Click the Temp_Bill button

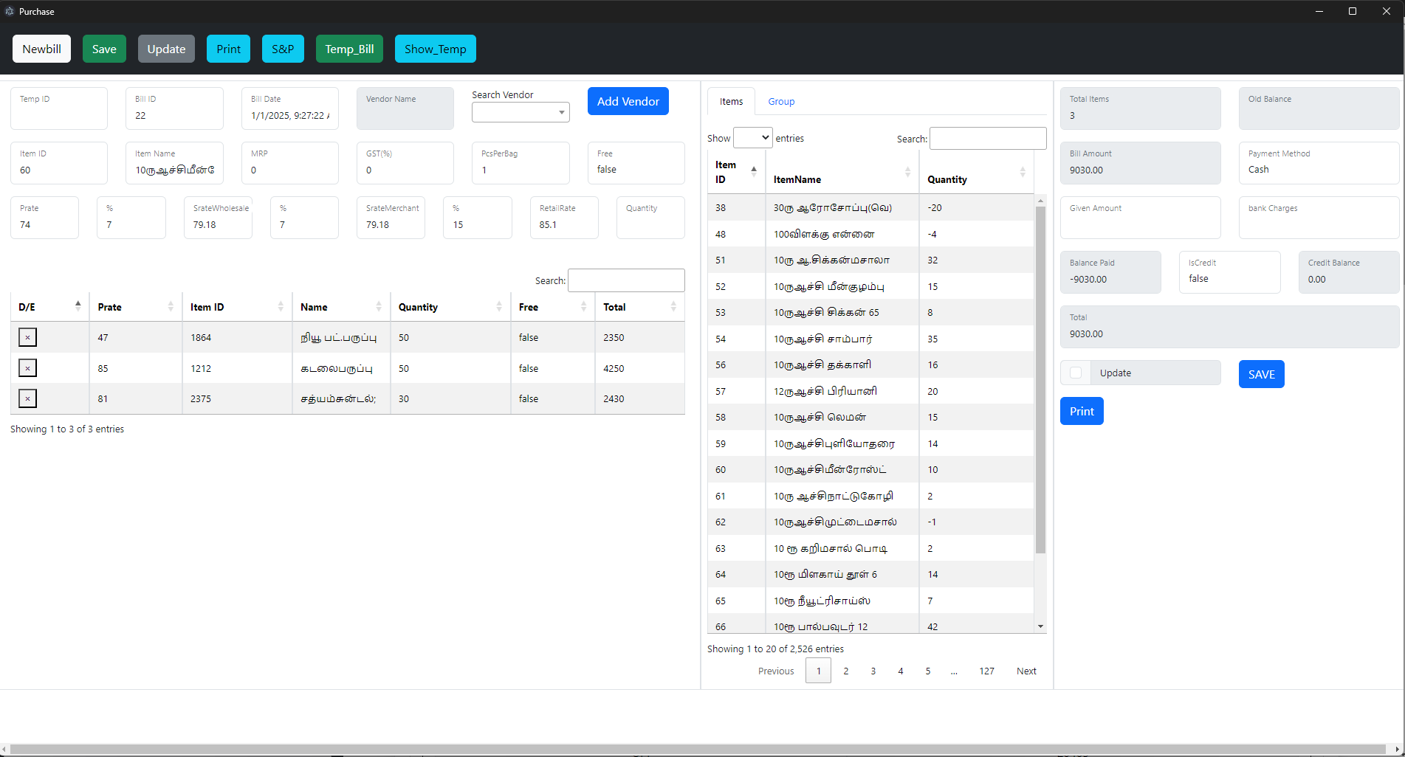tap(349, 49)
